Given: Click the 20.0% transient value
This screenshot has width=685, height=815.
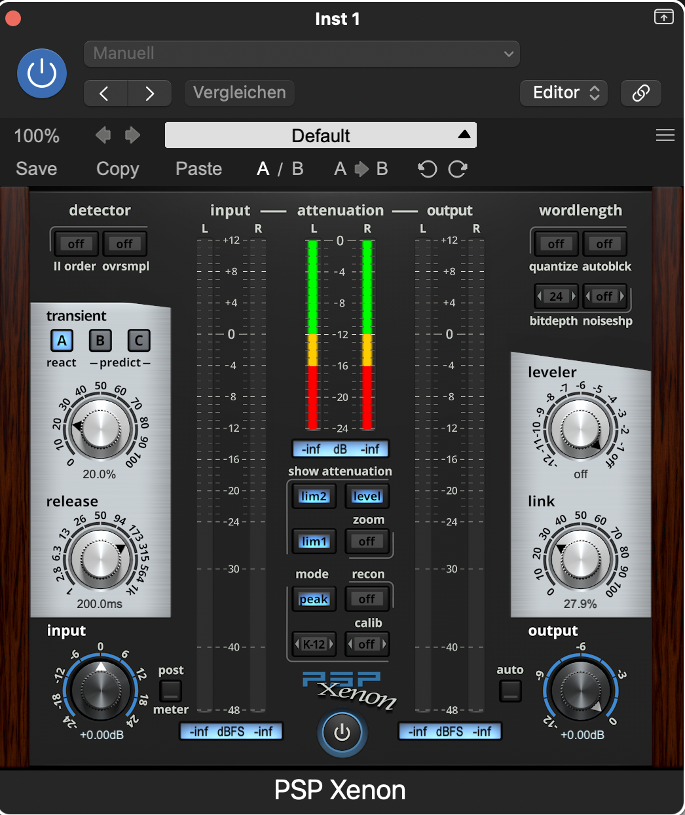Looking at the screenshot, I should click(100, 474).
